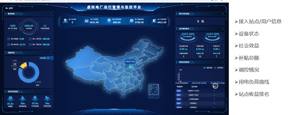Screen dimensions: 292x115
Task: Open the 设备状态 panel options menu
Action: pyautogui.click(x=51, y=53)
